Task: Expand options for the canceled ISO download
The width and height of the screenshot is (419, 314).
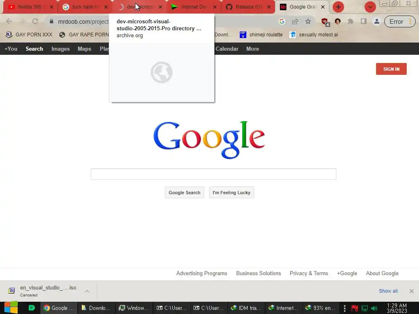Action: pyautogui.click(x=87, y=291)
